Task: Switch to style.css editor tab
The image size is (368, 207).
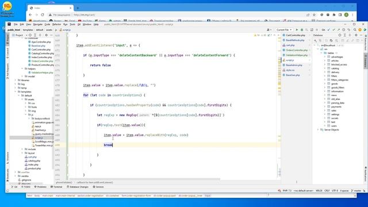Action: 290,70
